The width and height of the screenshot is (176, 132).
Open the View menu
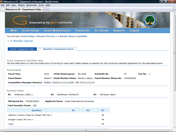[14, 5]
